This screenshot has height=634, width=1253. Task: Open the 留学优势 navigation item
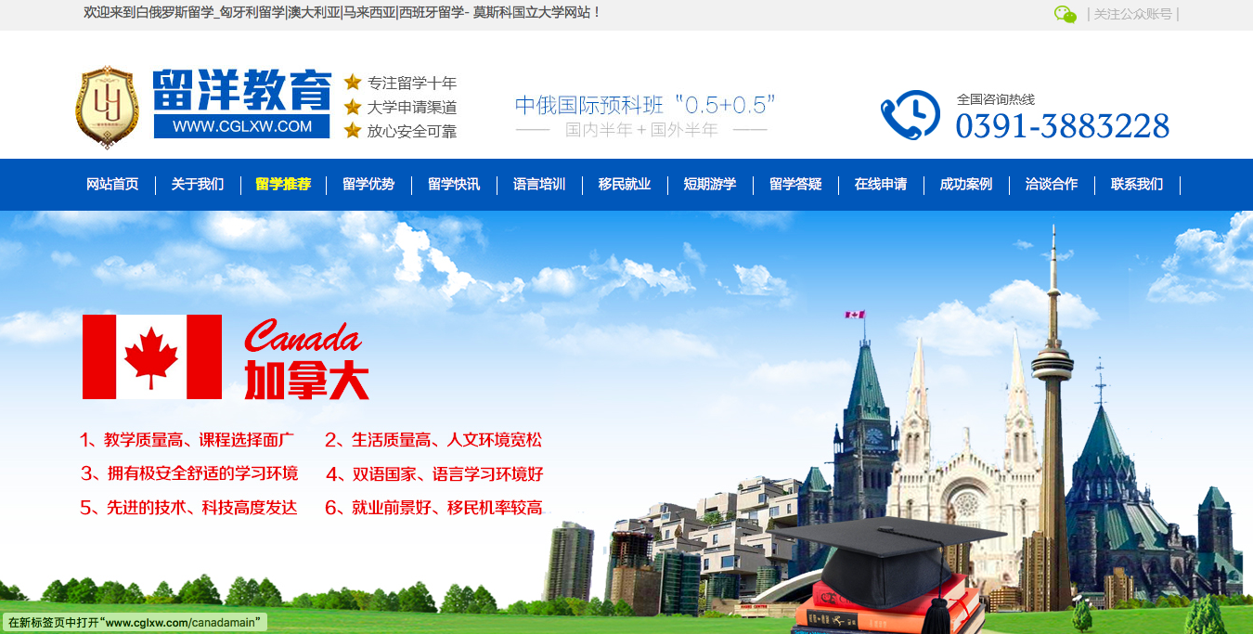(x=368, y=184)
